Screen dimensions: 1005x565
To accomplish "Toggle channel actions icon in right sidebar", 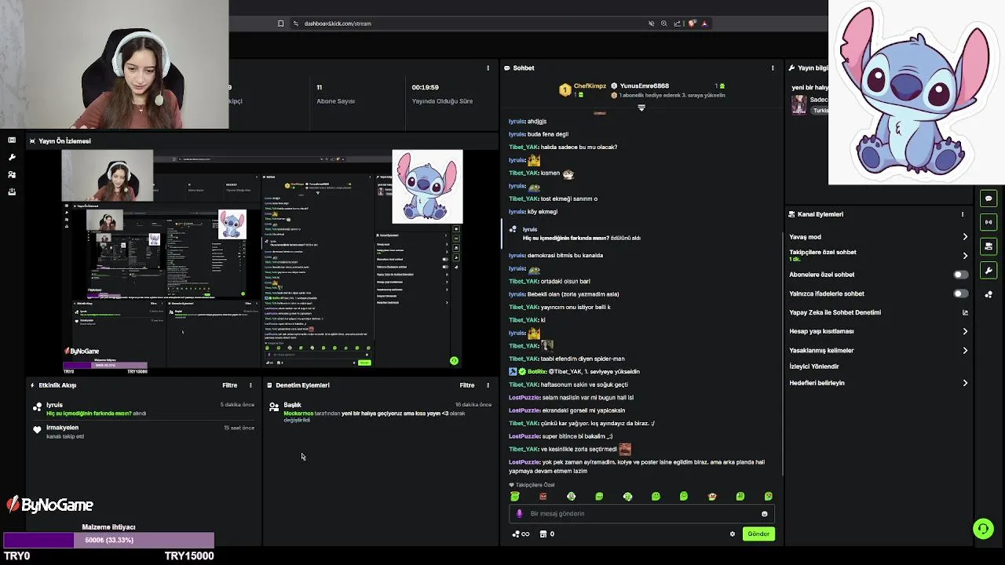I will coord(989,246).
